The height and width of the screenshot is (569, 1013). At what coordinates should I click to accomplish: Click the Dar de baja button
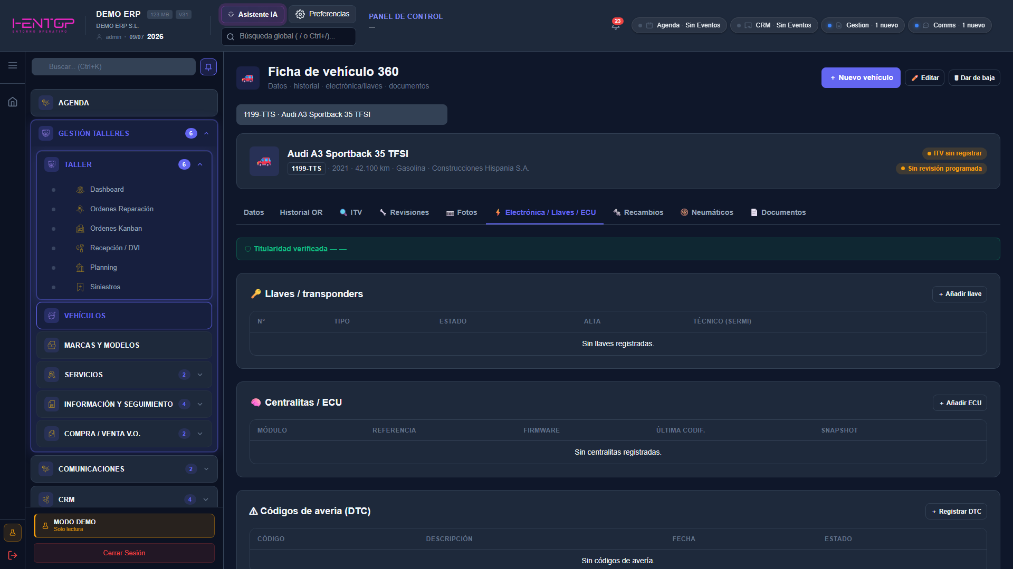[x=974, y=78]
